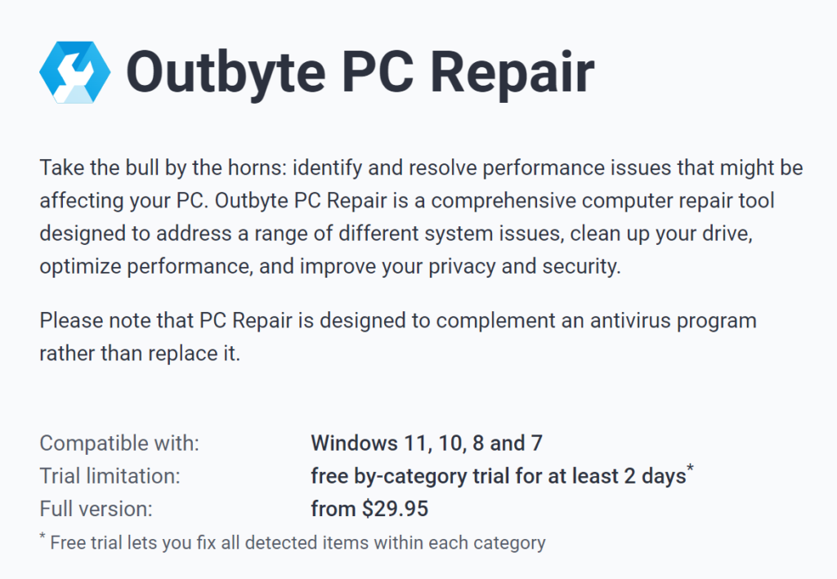Click the Outbyte PC Repair heading
This screenshot has height=579, width=837.
point(360,73)
